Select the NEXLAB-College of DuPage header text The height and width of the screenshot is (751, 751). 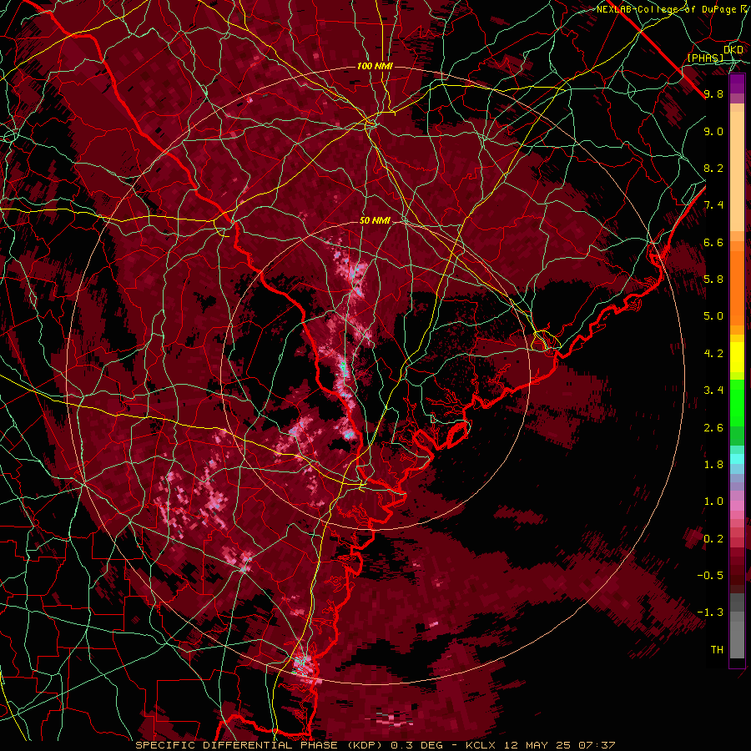point(666,9)
